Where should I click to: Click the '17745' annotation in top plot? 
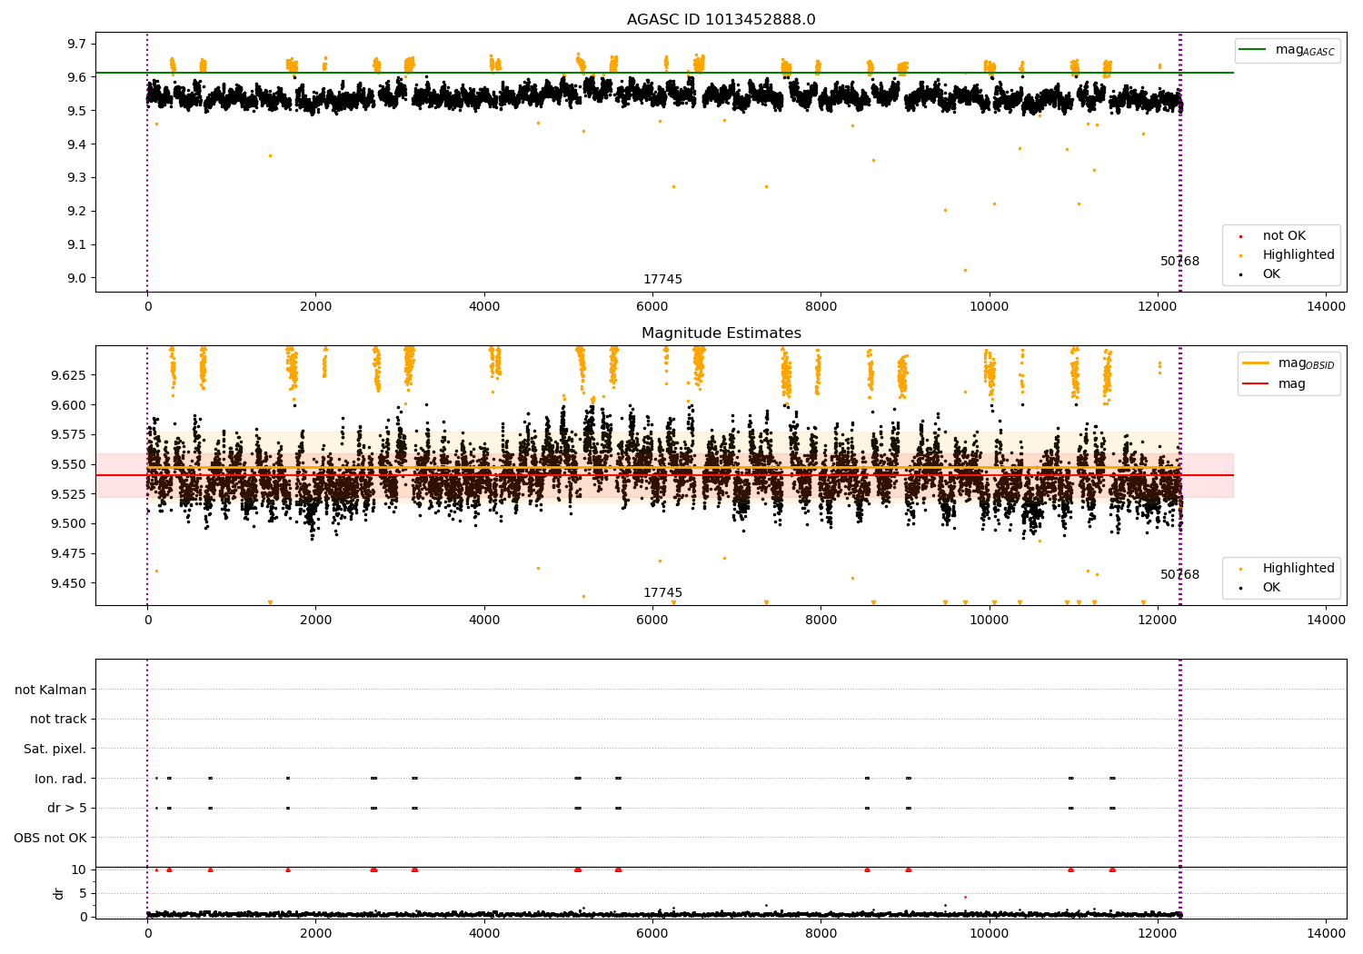662,280
